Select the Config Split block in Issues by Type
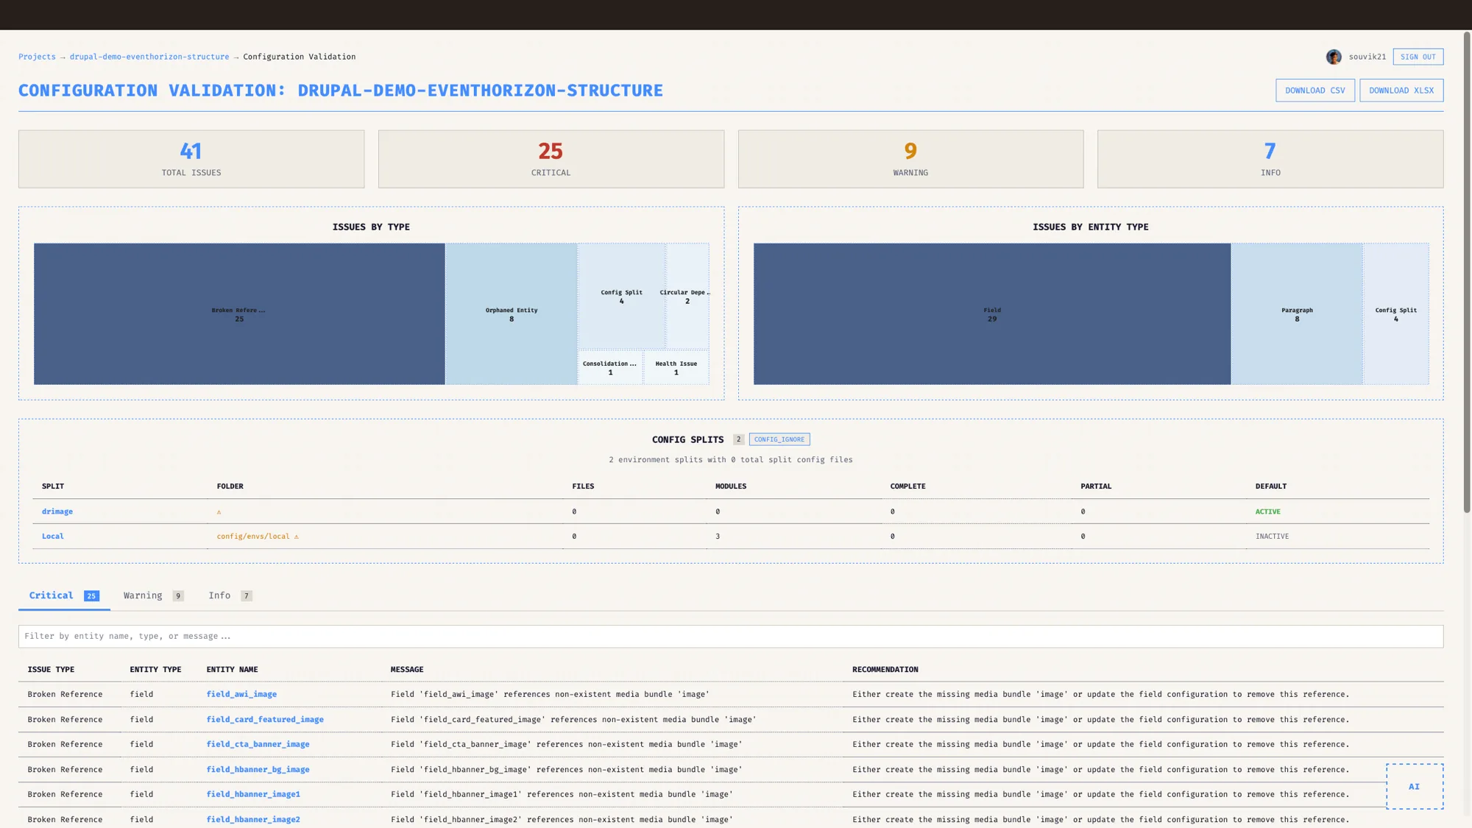 (x=622, y=296)
